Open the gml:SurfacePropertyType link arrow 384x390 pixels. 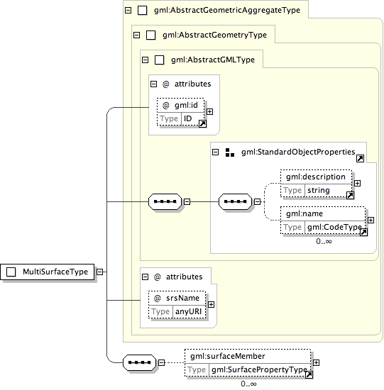pos(309,374)
